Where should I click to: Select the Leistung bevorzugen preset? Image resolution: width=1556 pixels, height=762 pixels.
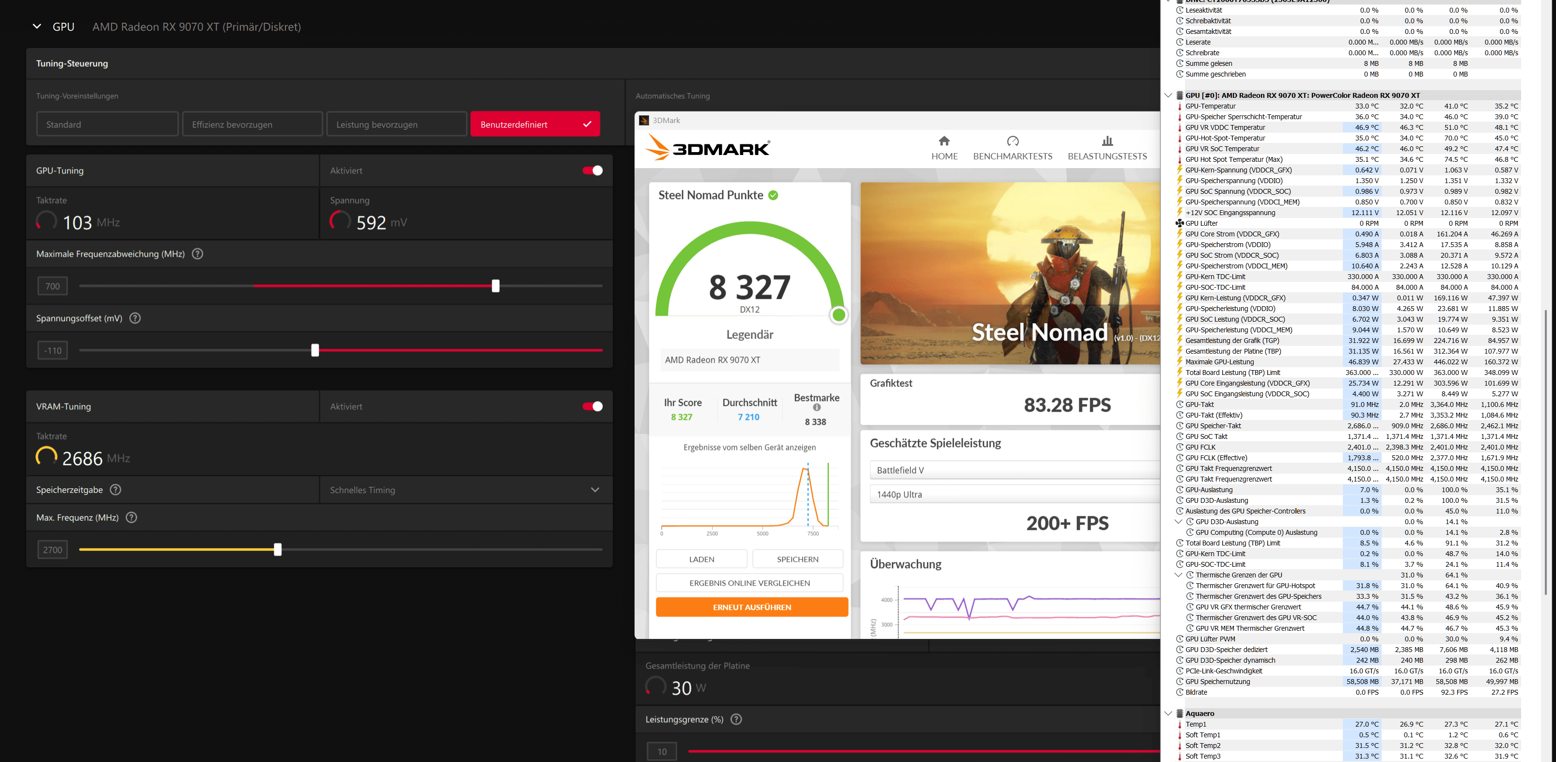[397, 124]
